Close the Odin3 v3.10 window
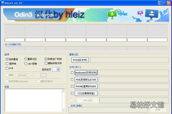 [169, 3]
